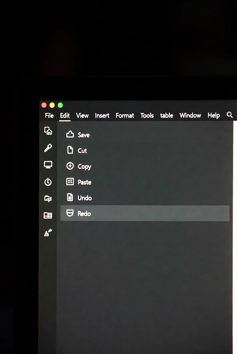
Task: Click the power sidebar icon
Action: 48,182
